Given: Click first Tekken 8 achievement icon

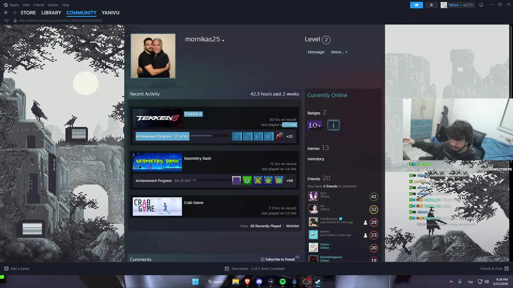Looking at the screenshot, I should point(237,136).
